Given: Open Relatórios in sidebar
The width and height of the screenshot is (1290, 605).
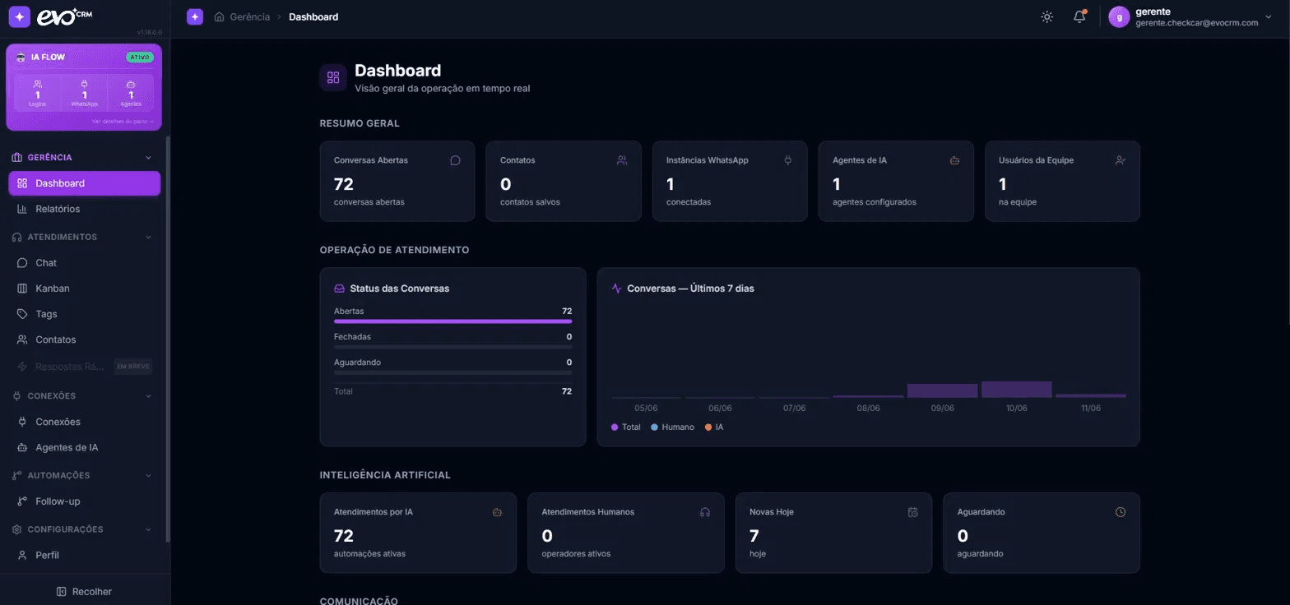Looking at the screenshot, I should point(84,209).
